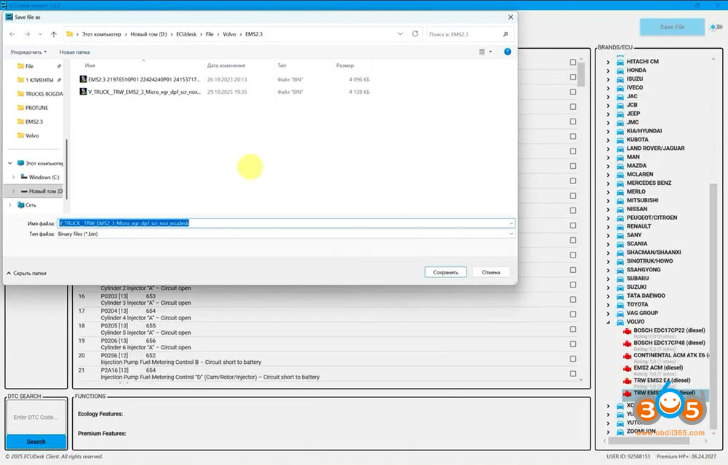Select the PROTUNE folder in the sidebar
The height and width of the screenshot is (465, 728).
tap(36, 108)
